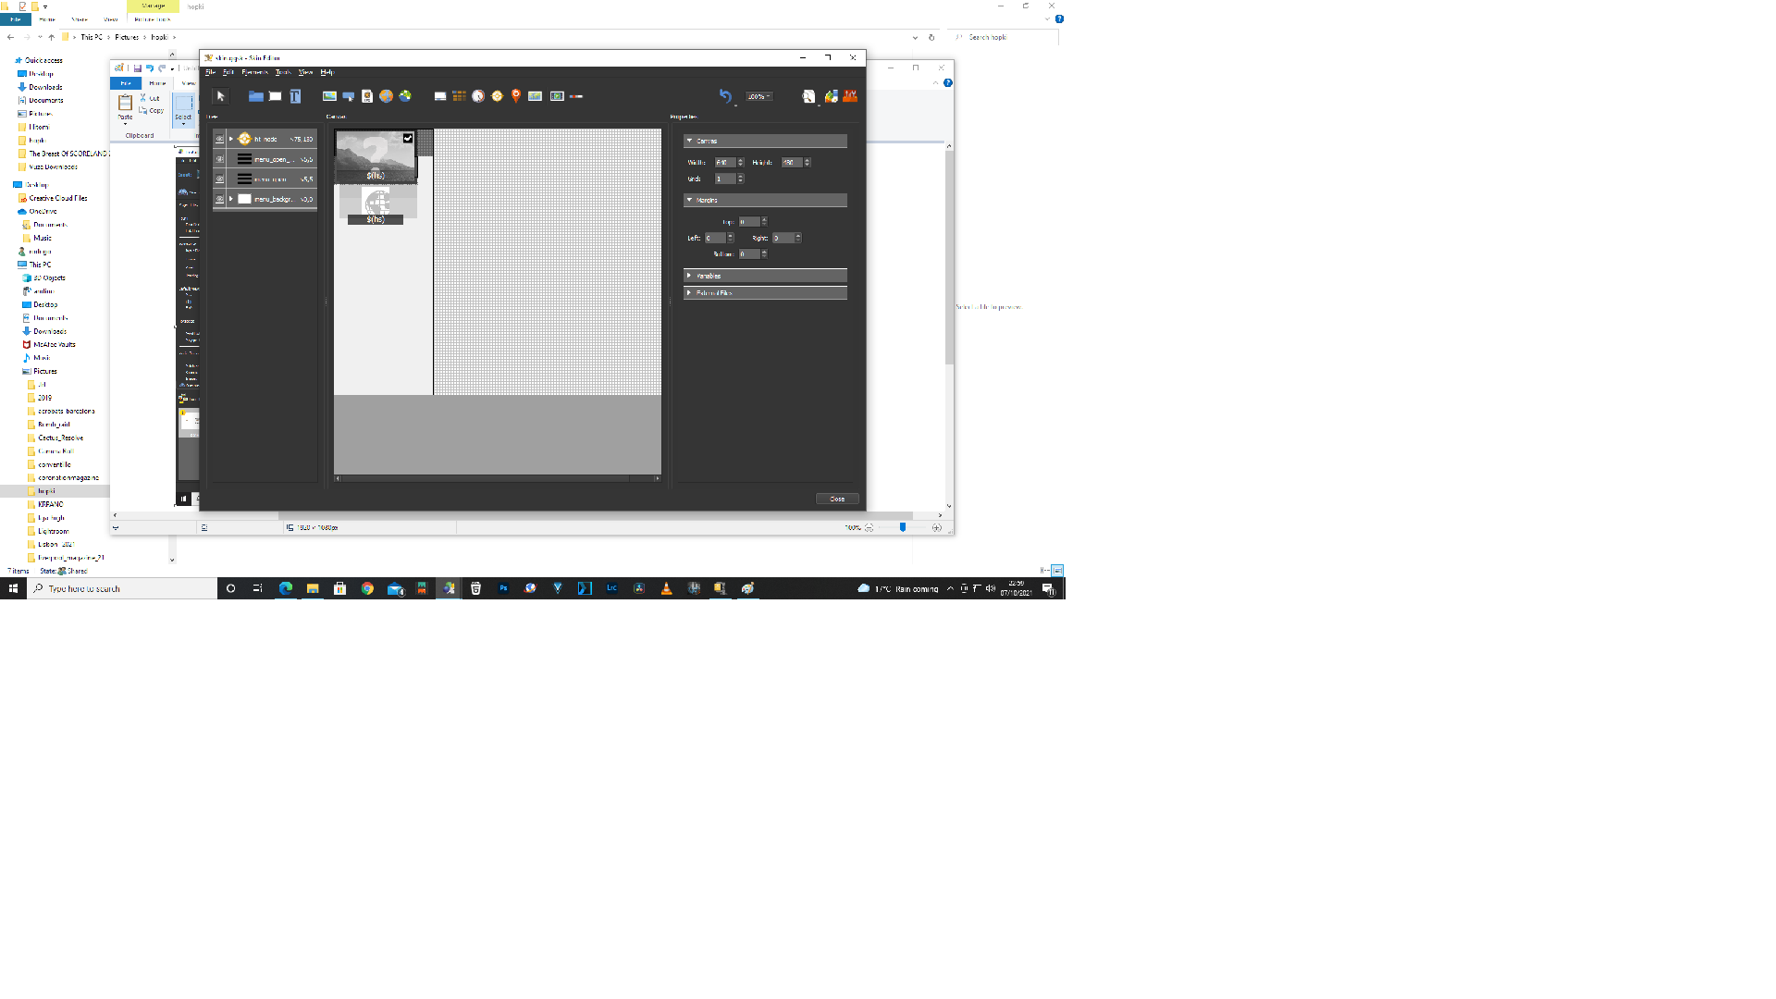Add a container element with folder icon
The height and width of the screenshot is (999, 1776).
pos(256,96)
